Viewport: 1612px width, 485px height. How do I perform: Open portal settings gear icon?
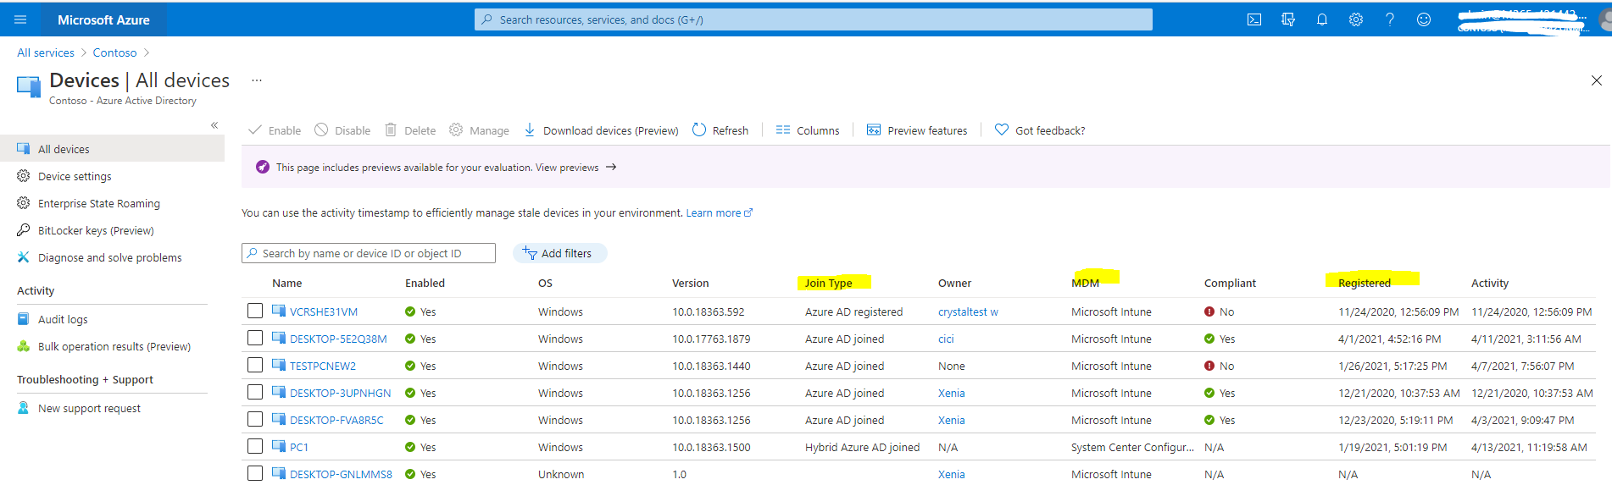click(1356, 19)
